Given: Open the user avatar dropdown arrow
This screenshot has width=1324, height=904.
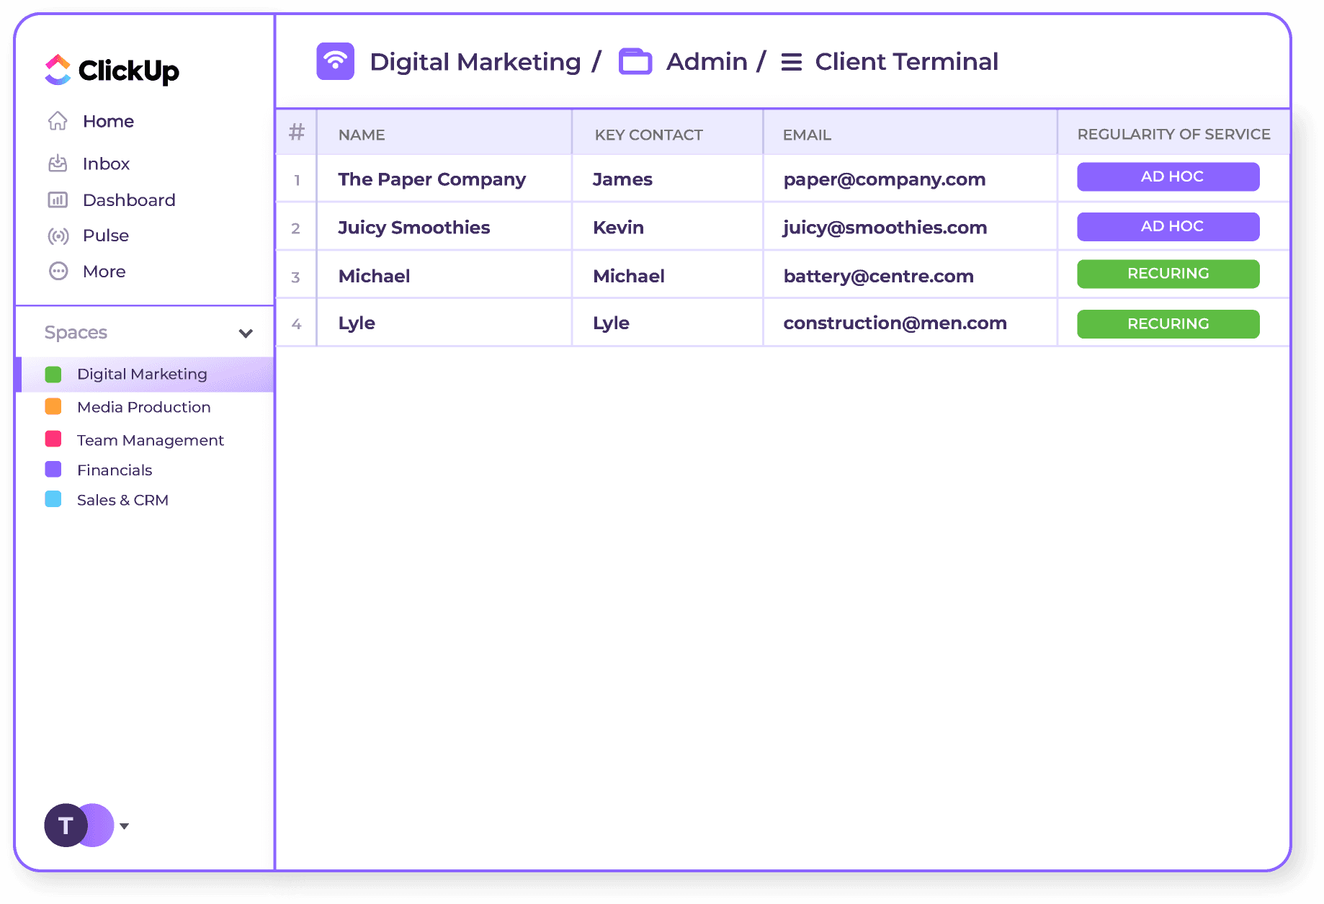Looking at the screenshot, I should 125,826.
